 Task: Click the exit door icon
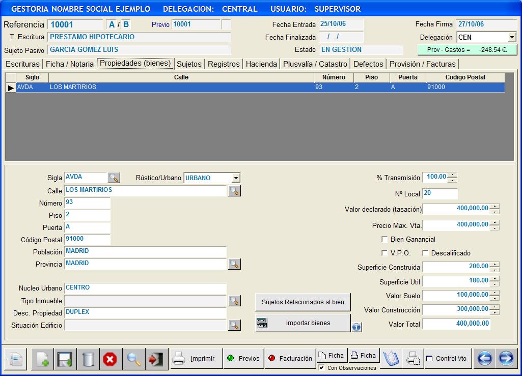click(156, 359)
